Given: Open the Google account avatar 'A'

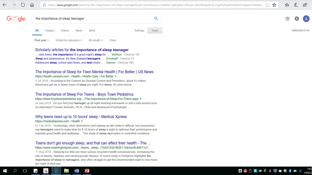Looking at the screenshot, I should (x=306, y=19).
